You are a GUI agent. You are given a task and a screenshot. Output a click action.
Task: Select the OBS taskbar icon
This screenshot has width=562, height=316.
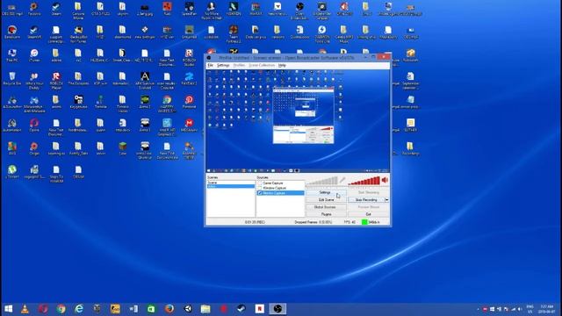277,308
